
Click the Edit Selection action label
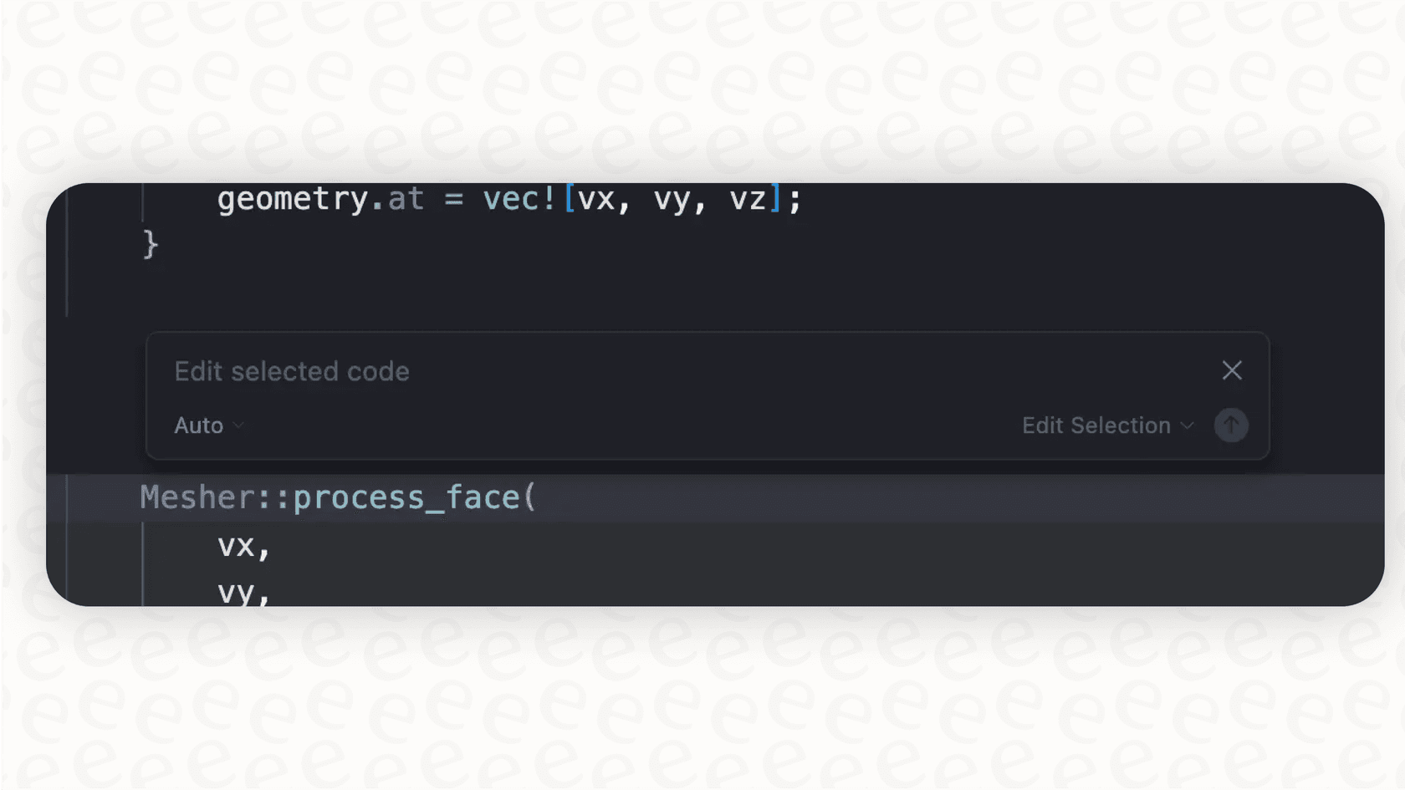(1096, 425)
